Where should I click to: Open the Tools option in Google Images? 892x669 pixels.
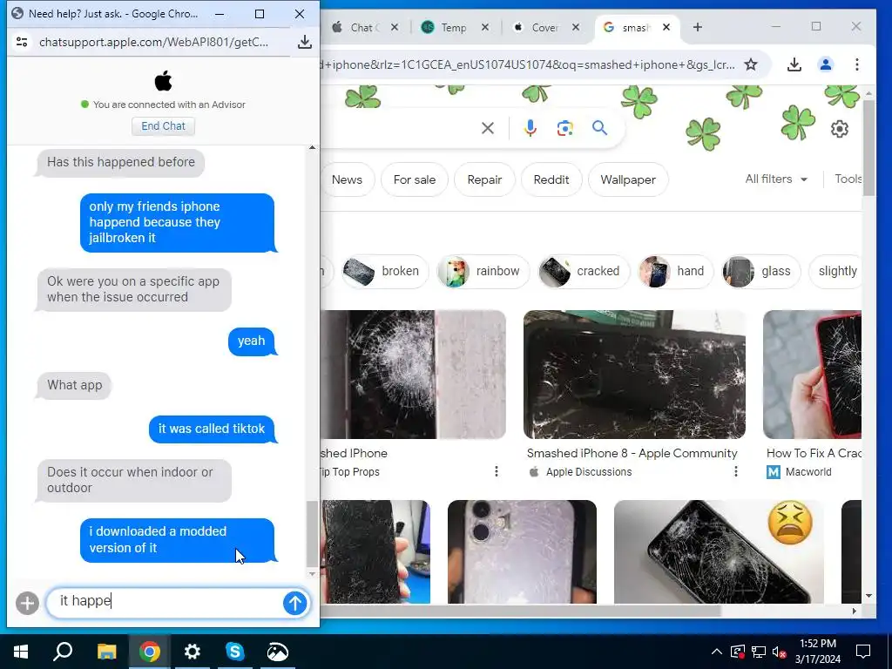[x=848, y=179]
